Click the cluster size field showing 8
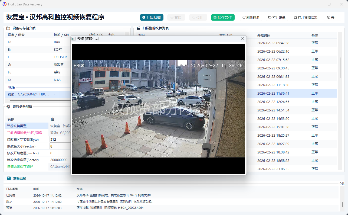The width and height of the screenshot is (348, 215). pyautogui.click(x=60, y=146)
